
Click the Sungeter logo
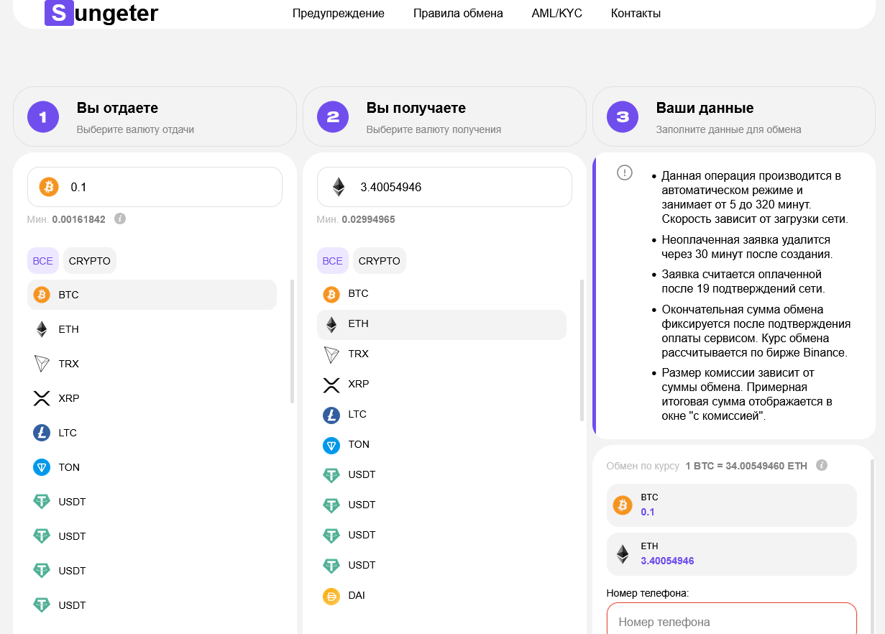click(101, 13)
